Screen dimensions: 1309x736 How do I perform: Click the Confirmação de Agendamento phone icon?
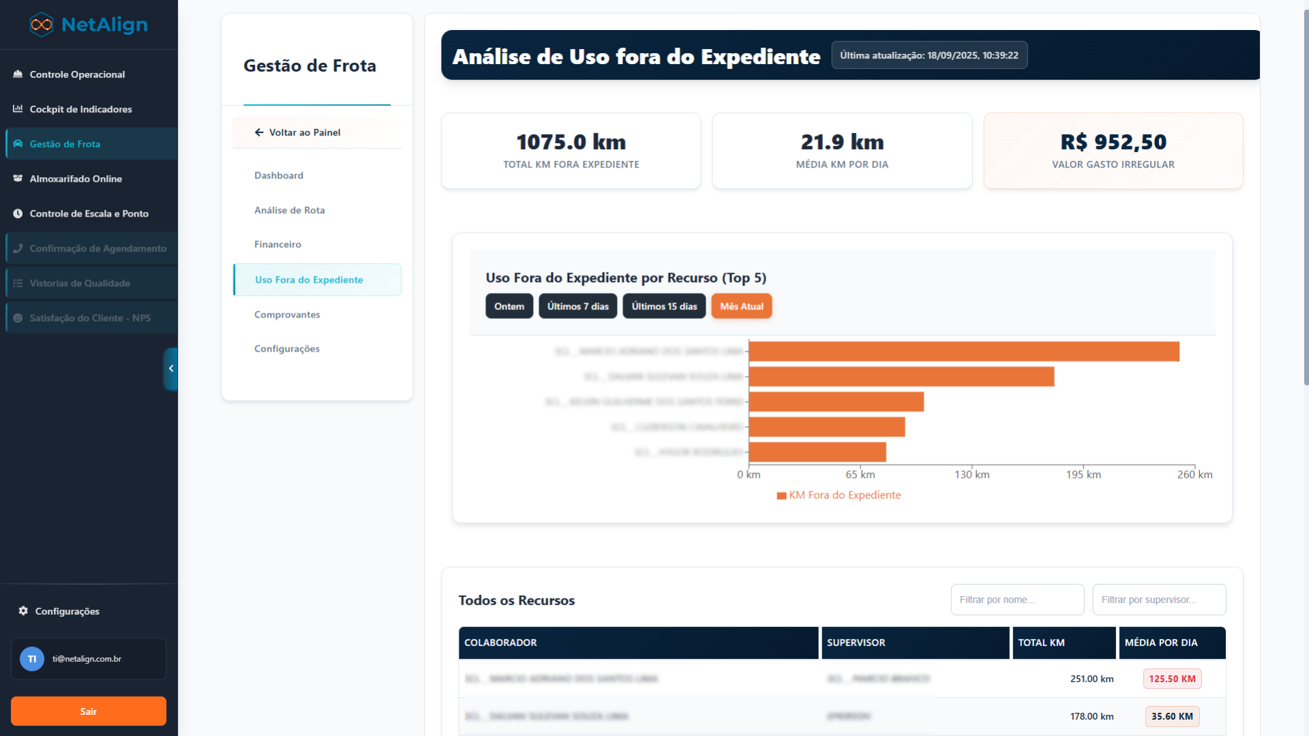(18, 248)
